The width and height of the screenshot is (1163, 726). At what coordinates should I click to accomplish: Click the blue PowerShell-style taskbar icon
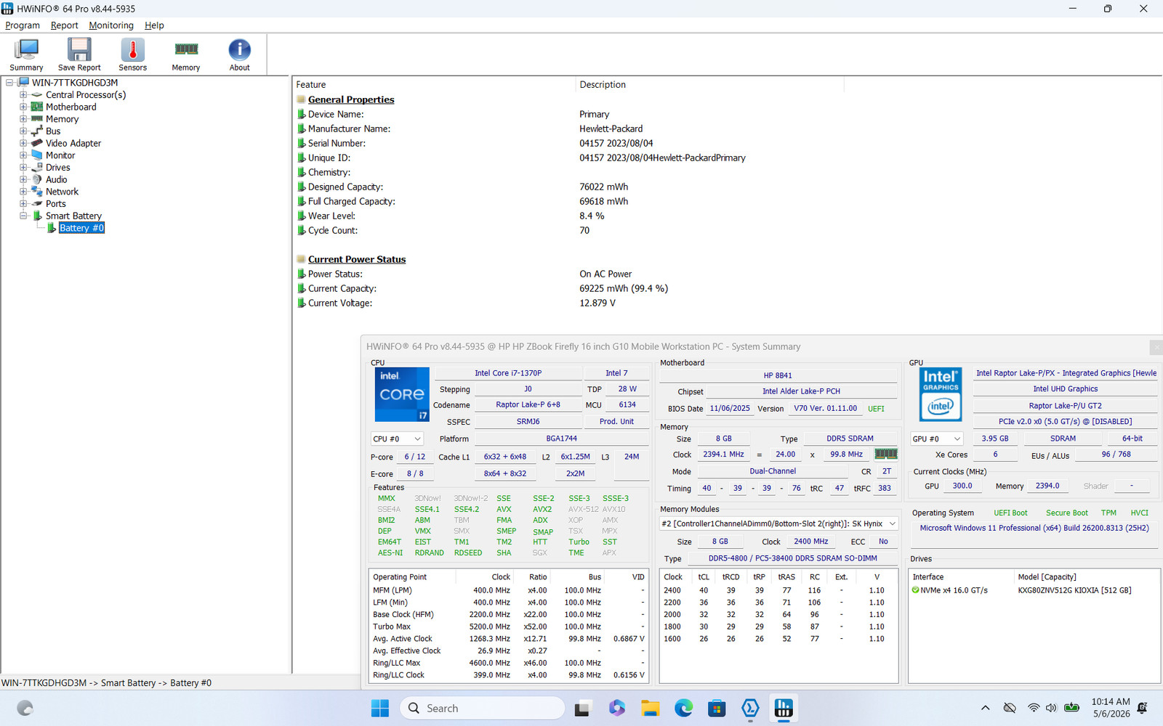(x=750, y=708)
